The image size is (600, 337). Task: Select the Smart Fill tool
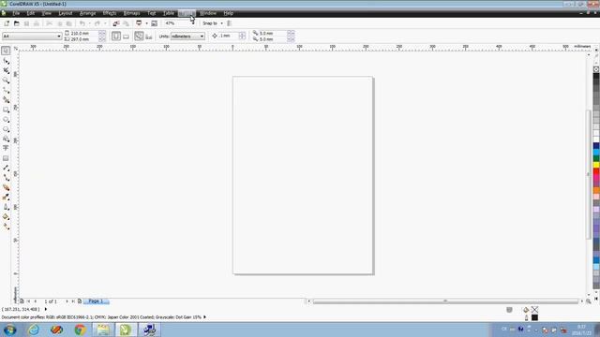coord(6,100)
